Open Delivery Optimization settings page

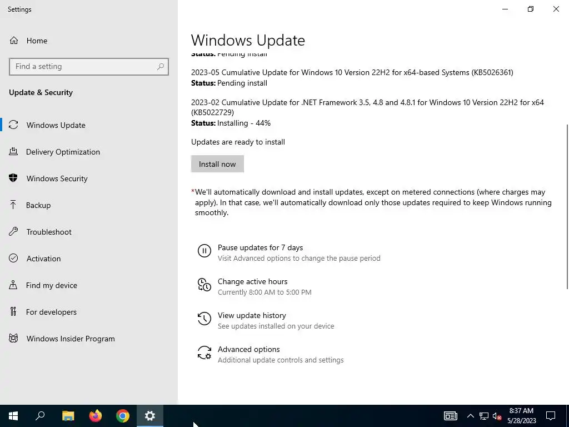(x=89, y=152)
